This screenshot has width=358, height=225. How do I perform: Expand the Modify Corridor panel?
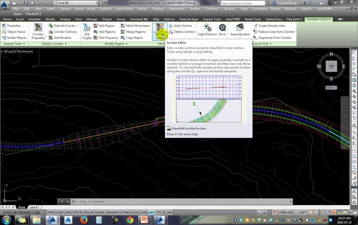[x=54, y=44]
